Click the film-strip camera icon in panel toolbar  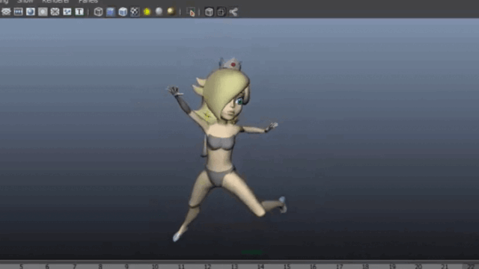coord(18,12)
